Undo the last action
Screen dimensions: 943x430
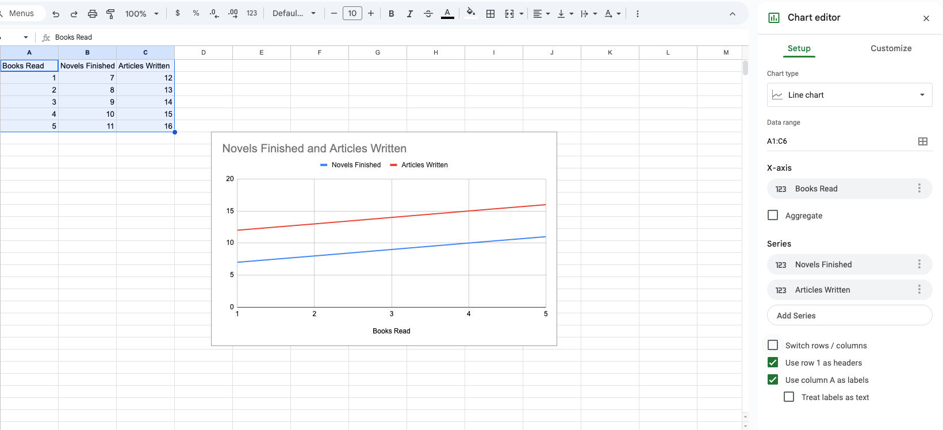(56, 14)
